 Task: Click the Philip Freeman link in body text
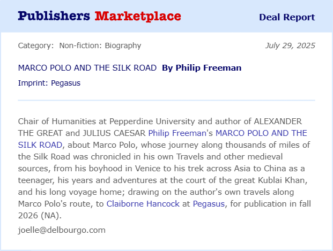tap(177, 133)
